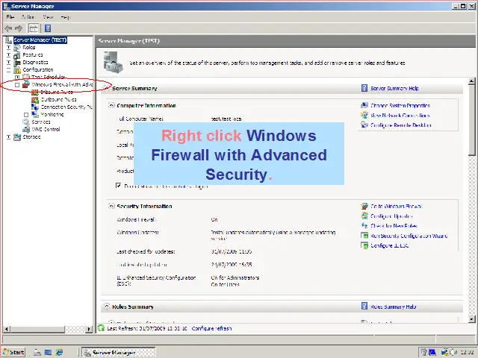The width and height of the screenshot is (478, 358).
Task: Select the Diagnostics icon in tree
Action: tap(17, 63)
